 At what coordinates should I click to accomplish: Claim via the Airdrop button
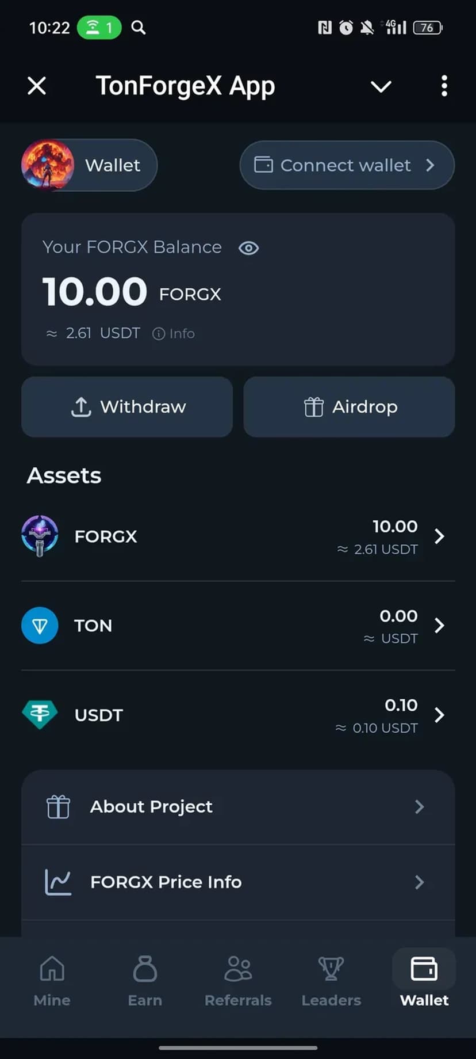[x=350, y=407]
